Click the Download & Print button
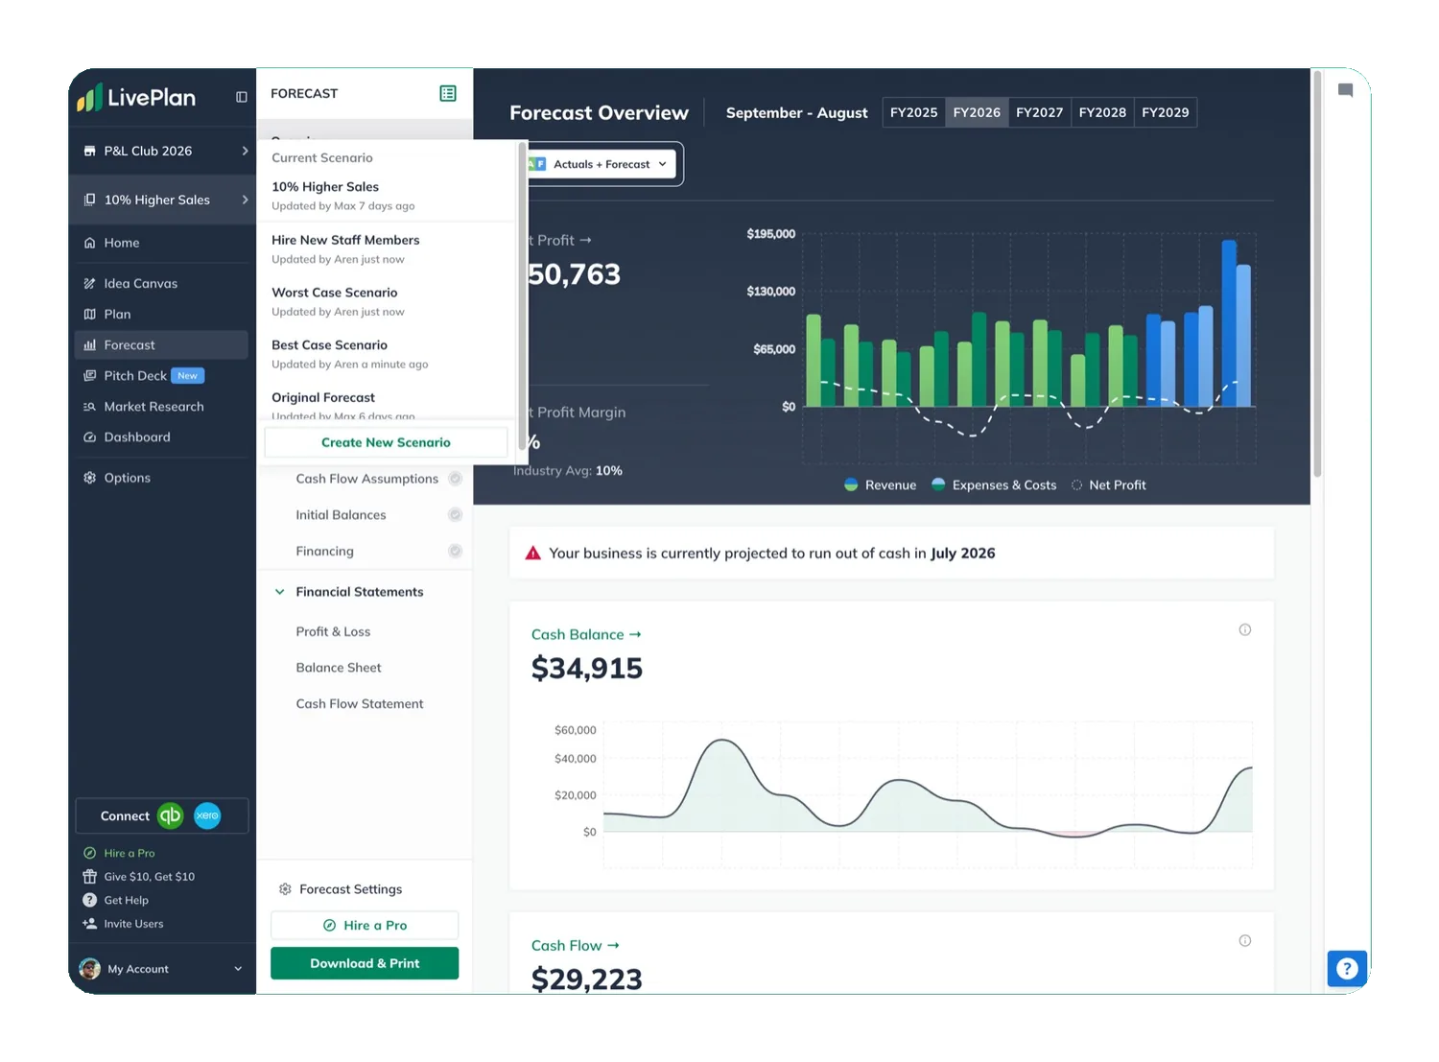 point(365,963)
